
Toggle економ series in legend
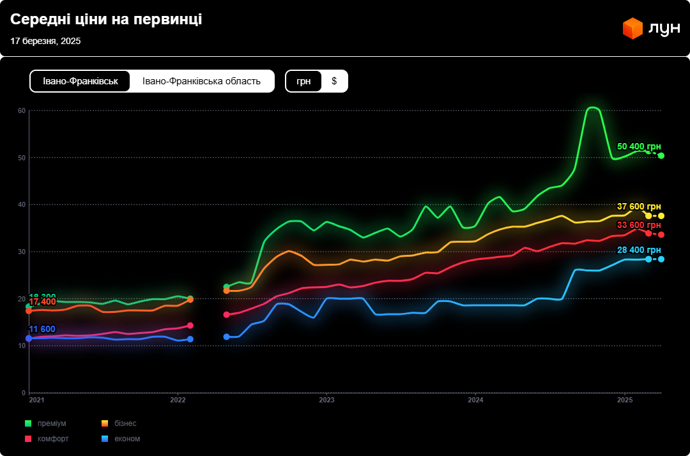click(127, 439)
